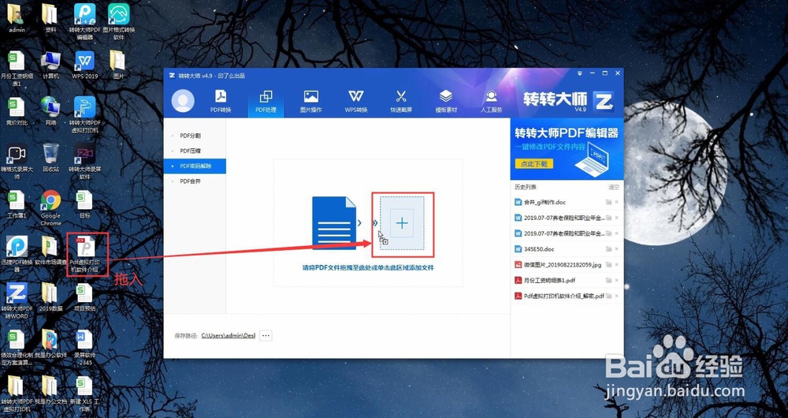Select the 项目预估 spreadsheet on the desktop

(84, 297)
